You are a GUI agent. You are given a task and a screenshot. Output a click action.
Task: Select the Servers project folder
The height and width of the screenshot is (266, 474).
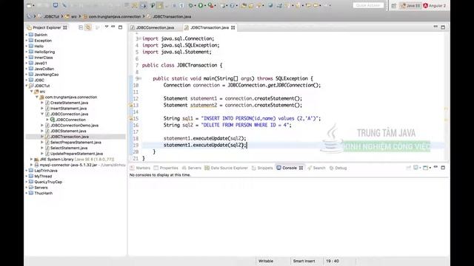coord(41,188)
